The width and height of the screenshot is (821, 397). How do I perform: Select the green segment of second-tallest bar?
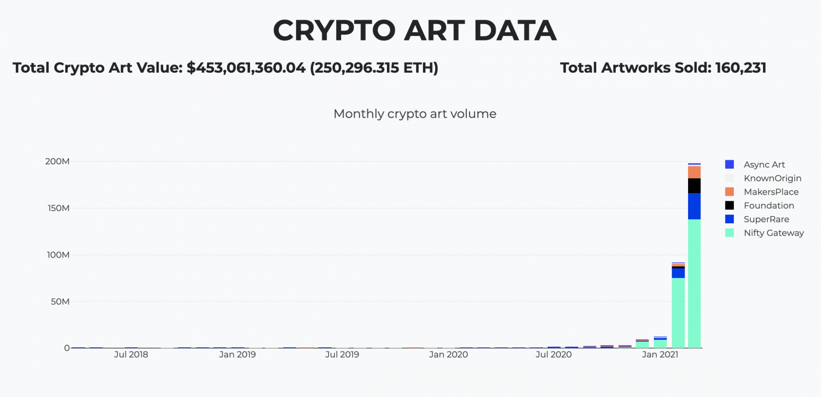click(x=678, y=312)
